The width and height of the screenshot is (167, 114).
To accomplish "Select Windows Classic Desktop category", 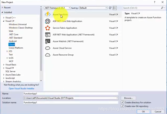I will pyautogui.click(x=21, y=28).
